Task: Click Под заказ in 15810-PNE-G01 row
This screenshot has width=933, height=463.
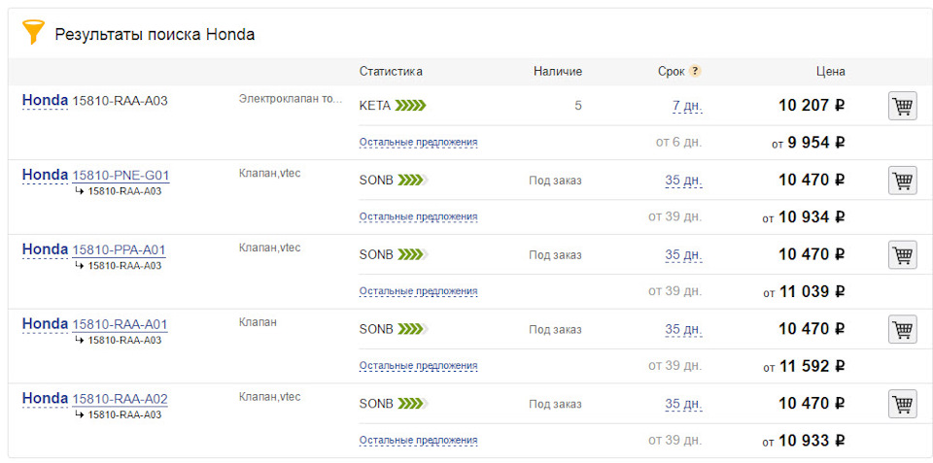Action: coord(555,181)
